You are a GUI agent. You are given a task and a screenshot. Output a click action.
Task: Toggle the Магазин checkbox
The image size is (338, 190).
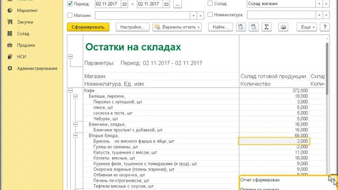coord(70,15)
